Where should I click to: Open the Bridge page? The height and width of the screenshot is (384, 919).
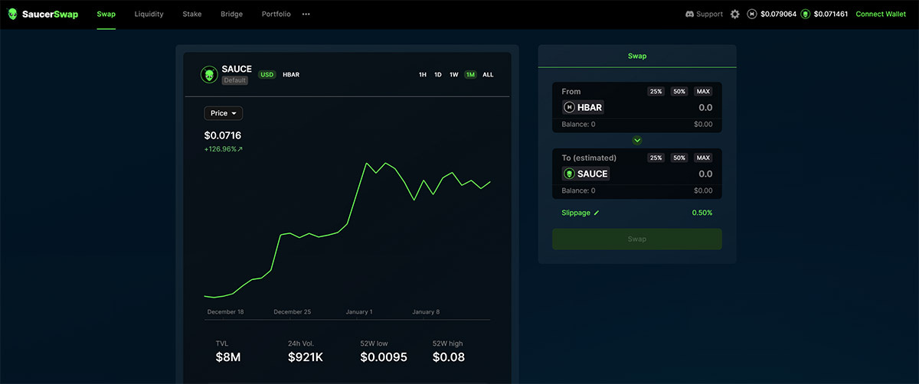pos(232,14)
